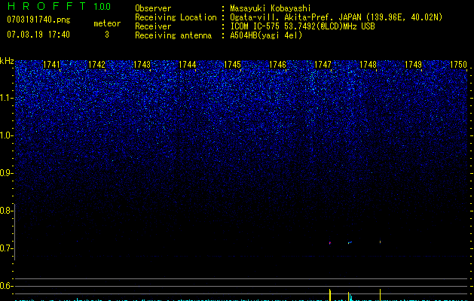Click the meteor echo just after 1747
Image resolution: width=474 pixels, height=301 pixels.
(330, 243)
